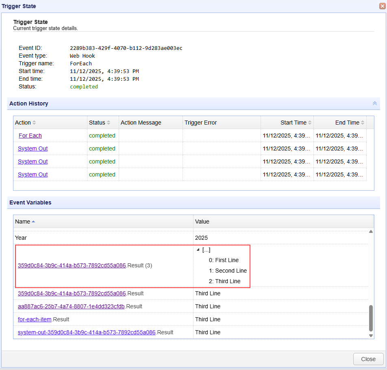Collapse the Action History panel
The width and height of the screenshot is (387, 370).
click(x=374, y=103)
